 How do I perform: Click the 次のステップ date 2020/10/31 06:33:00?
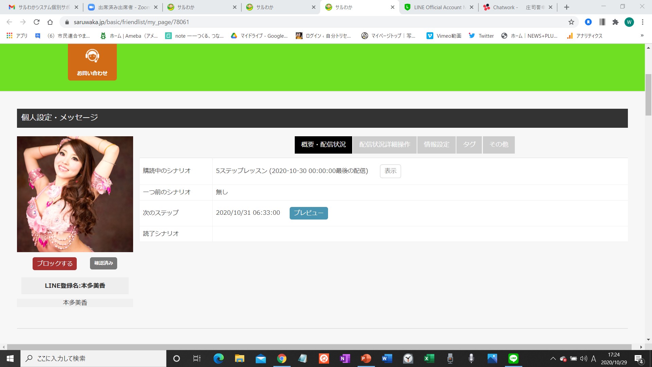pos(248,213)
